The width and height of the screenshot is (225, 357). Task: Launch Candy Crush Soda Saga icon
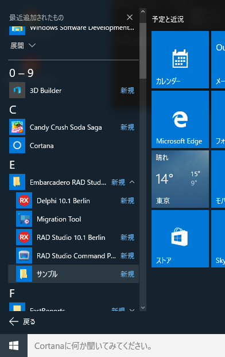[x=17, y=127]
